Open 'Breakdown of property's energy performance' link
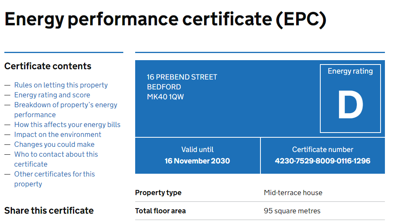 (x=65, y=105)
